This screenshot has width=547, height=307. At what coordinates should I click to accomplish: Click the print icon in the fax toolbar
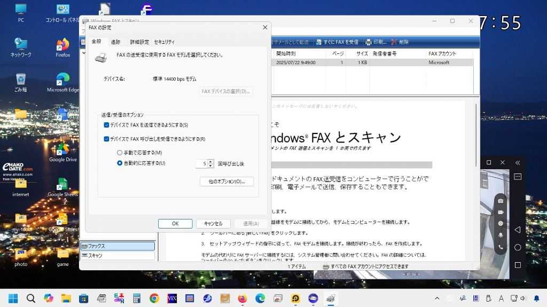tap(369, 42)
